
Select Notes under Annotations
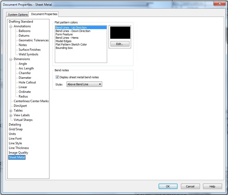click(x=23, y=45)
